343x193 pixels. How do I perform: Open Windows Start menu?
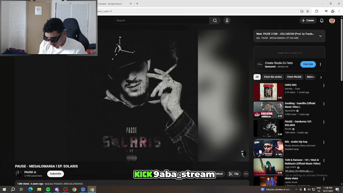(4, 190)
